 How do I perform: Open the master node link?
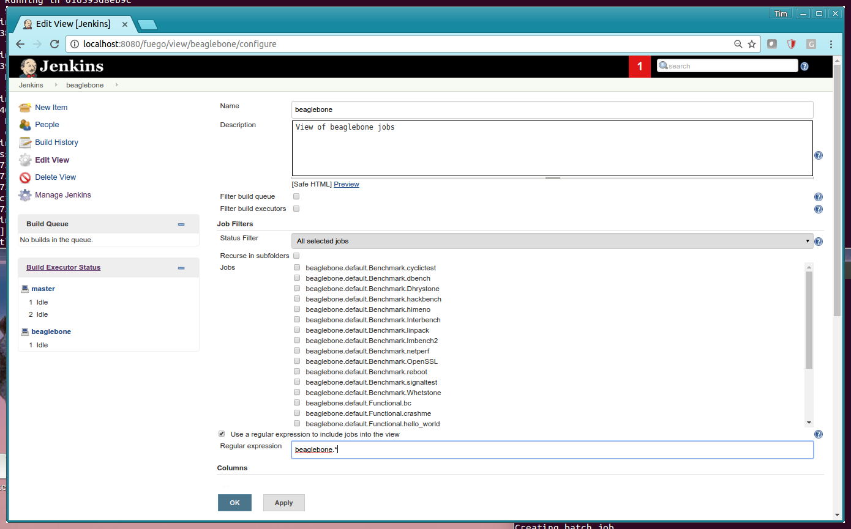point(43,289)
